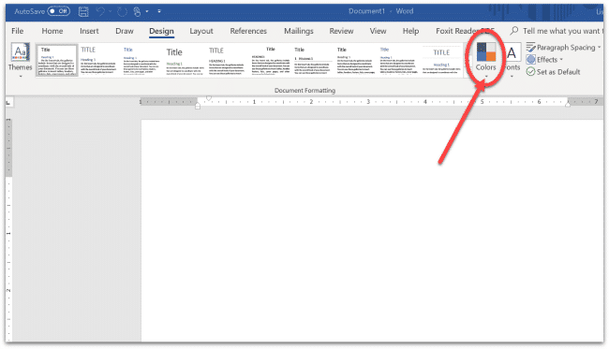This screenshot has height=349, width=609.
Task: Open the References tab
Action: point(248,31)
